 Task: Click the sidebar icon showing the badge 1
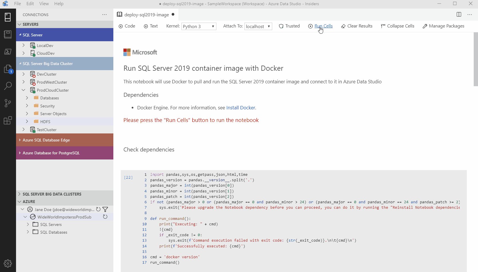[x=8, y=69]
